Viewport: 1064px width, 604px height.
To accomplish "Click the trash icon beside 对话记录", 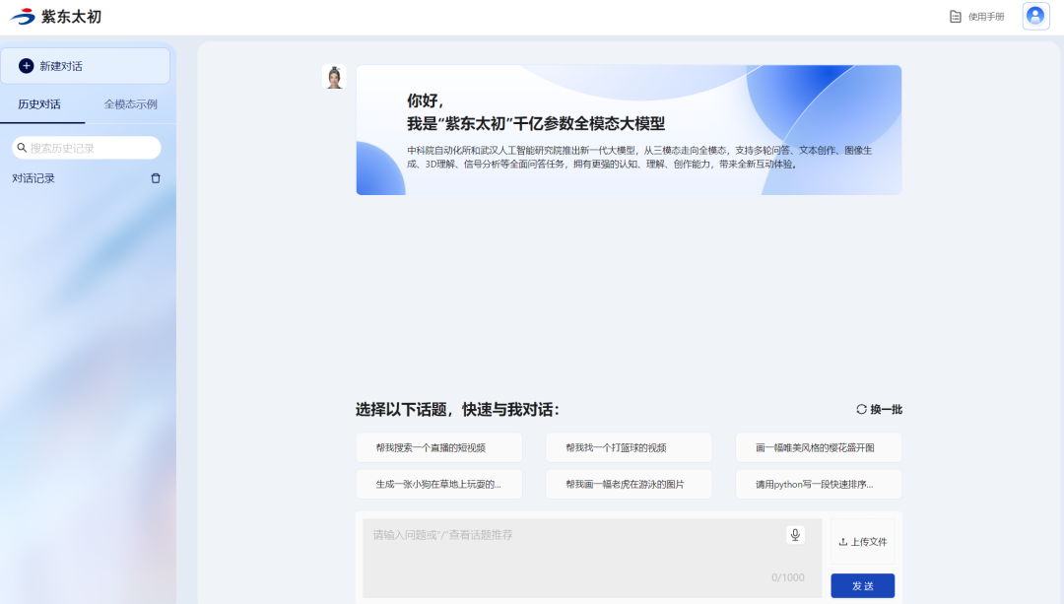I will click(155, 178).
